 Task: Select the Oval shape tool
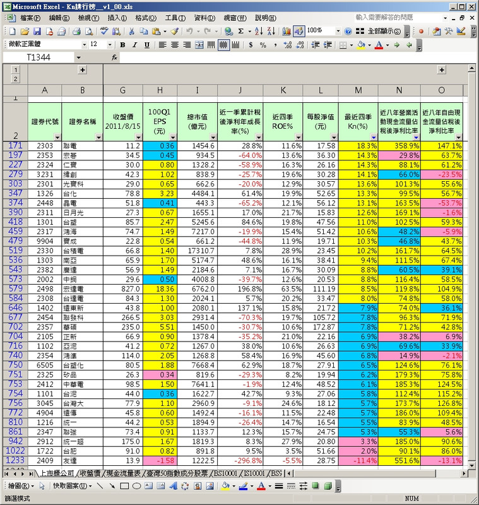click(x=136, y=486)
